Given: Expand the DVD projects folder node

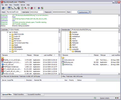Looking at the screenshot, I should (x=10, y=49).
